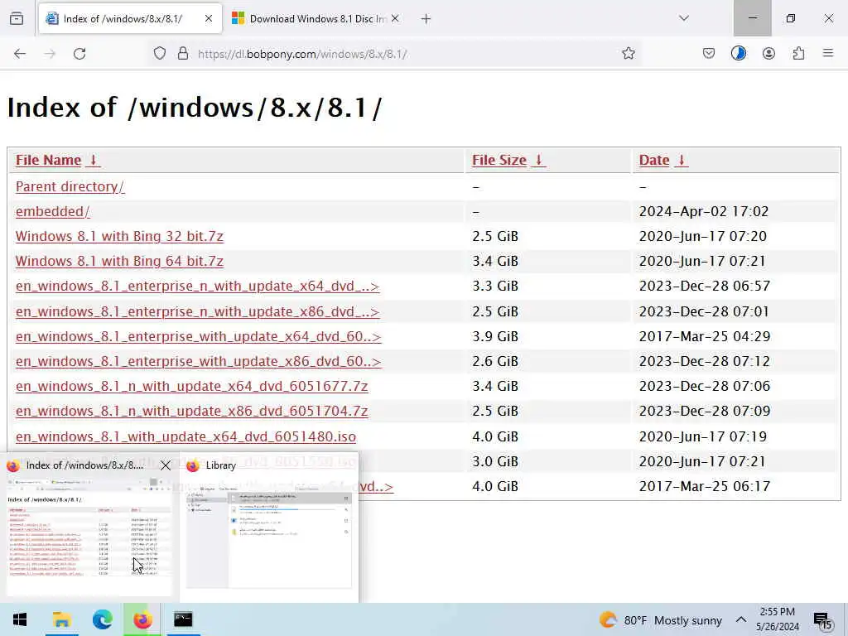Image resolution: width=848 pixels, height=636 pixels.
Task: Switch to Download Windows 8.1 Disc Image tab
Action: coord(316,19)
